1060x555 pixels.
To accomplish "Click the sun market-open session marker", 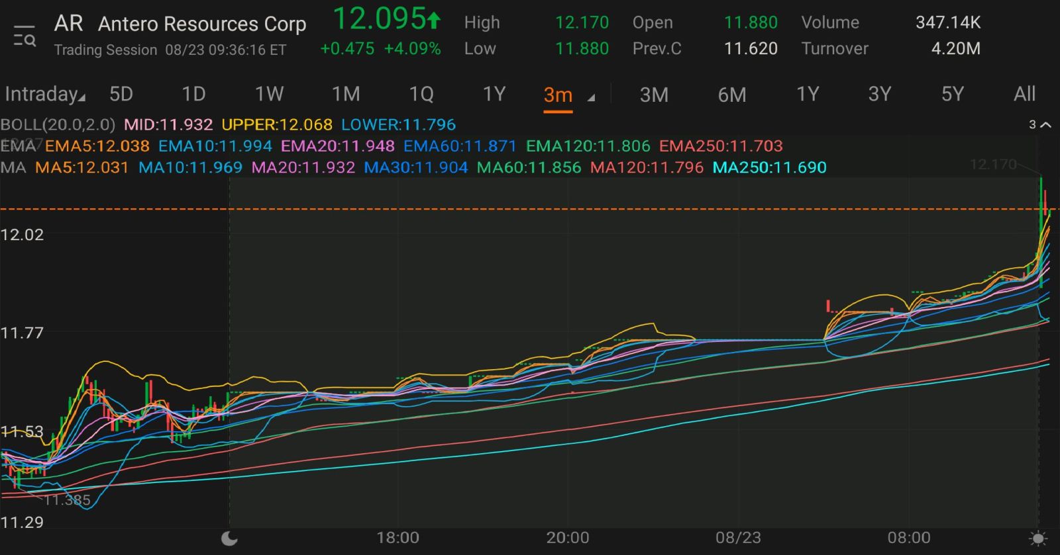I will (1039, 538).
